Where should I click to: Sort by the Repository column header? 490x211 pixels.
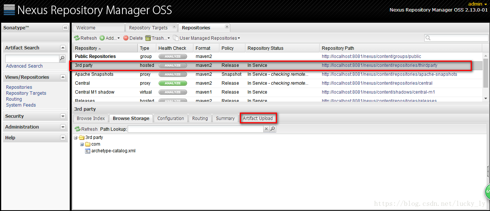pyautogui.click(x=105, y=48)
